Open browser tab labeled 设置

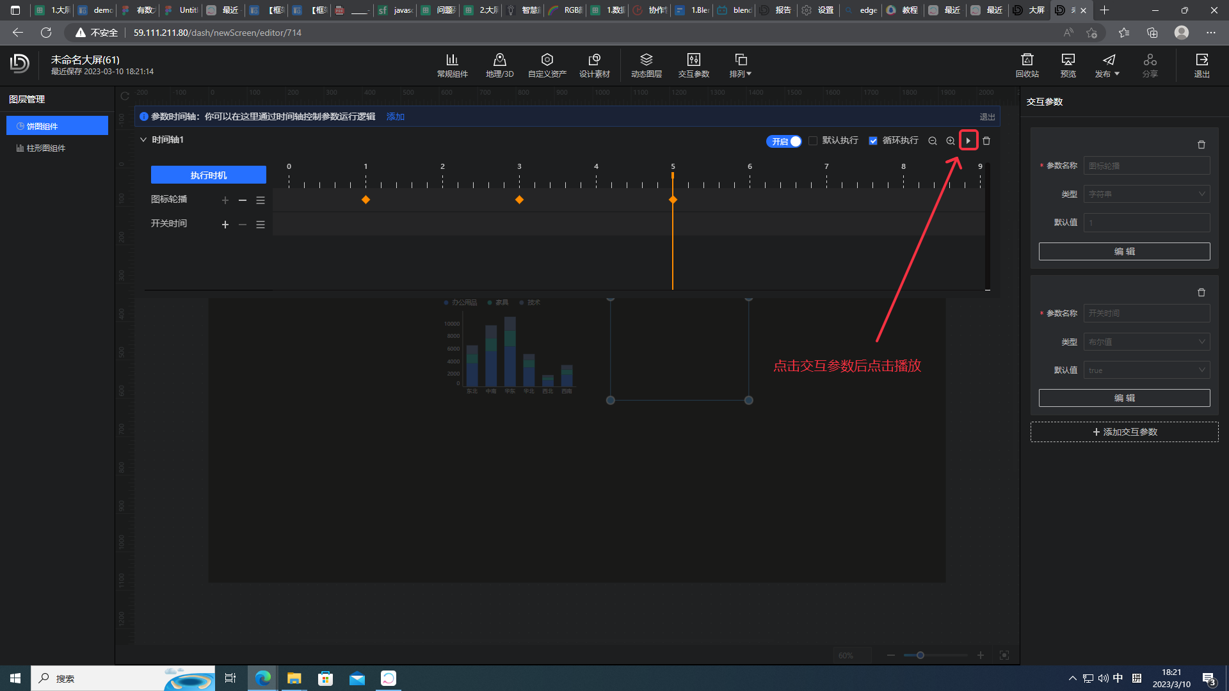[x=818, y=10]
